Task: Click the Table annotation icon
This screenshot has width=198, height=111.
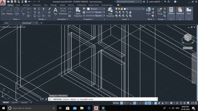Action: click(x=70, y=16)
